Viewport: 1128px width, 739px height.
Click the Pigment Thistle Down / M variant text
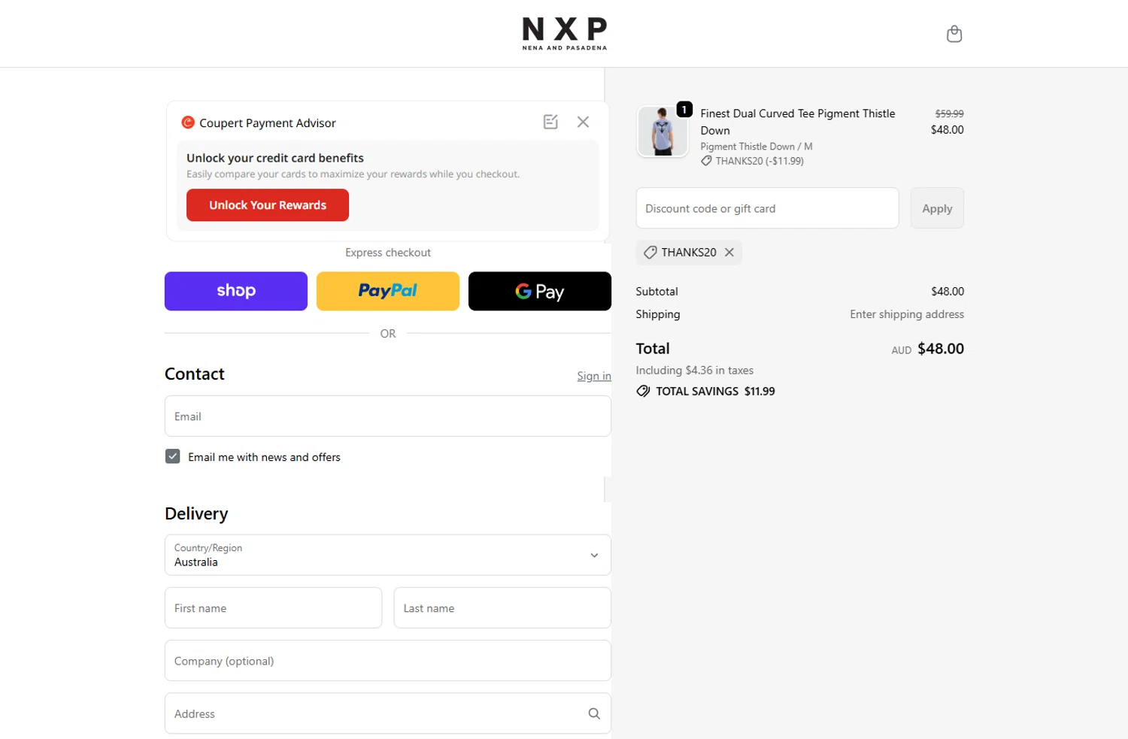[x=757, y=147]
